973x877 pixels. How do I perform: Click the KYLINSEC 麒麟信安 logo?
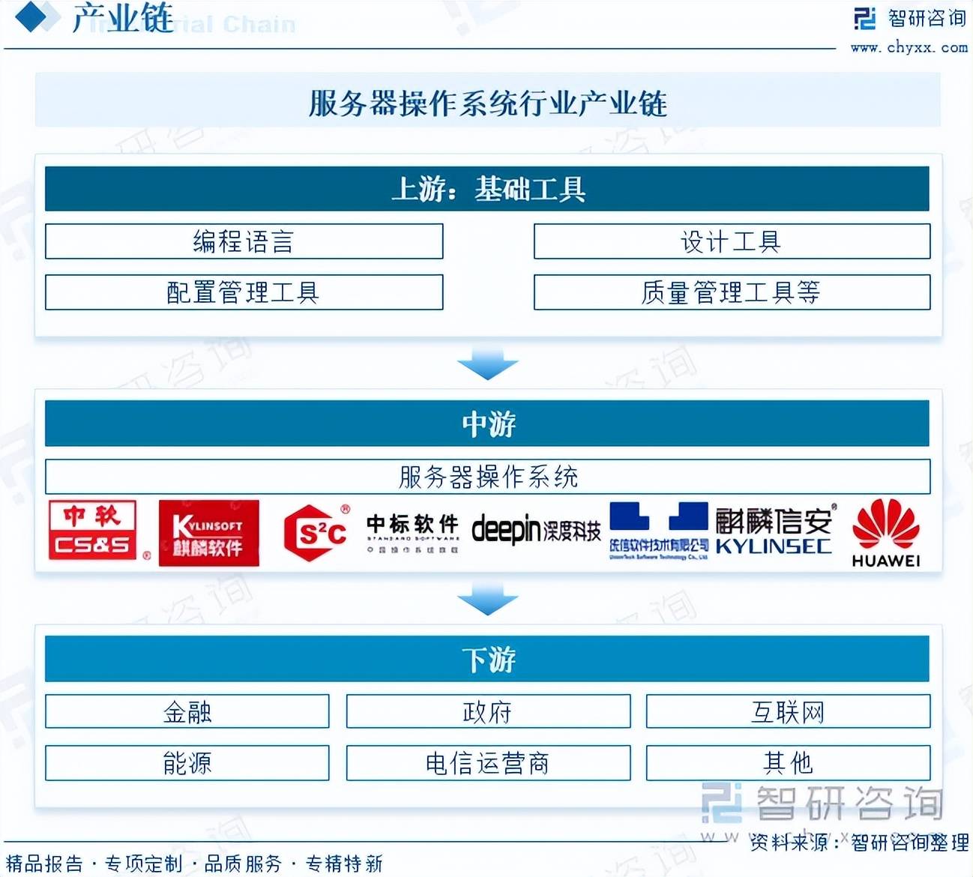click(x=774, y=531)
